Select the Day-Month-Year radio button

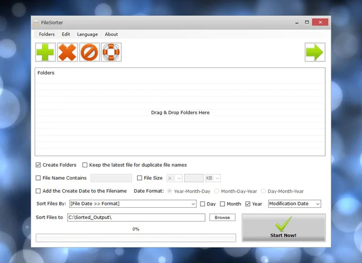263,191
